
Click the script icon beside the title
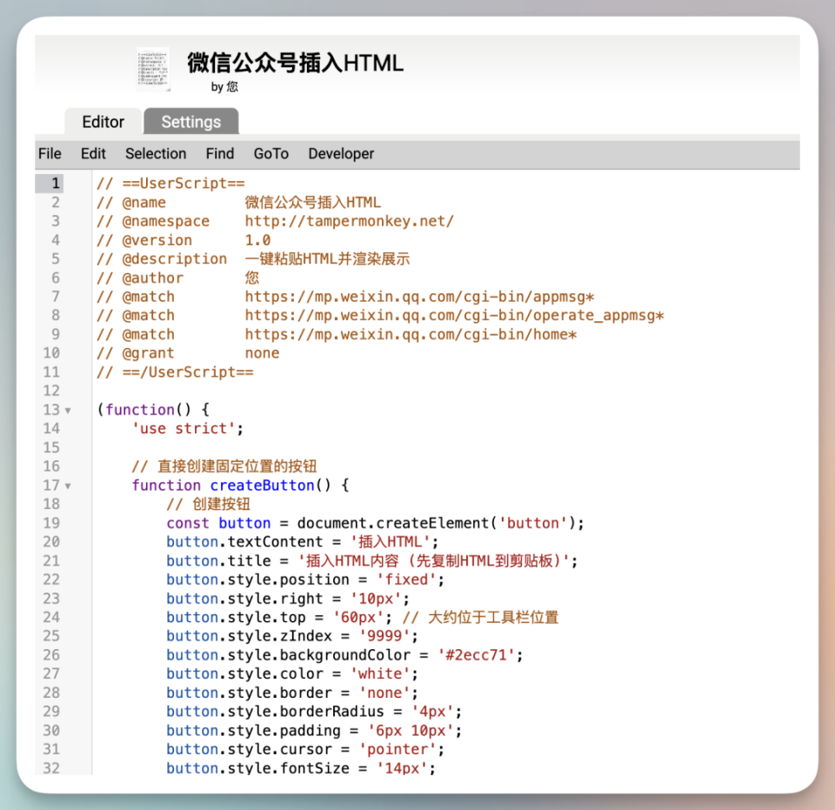tap(153, 70)
